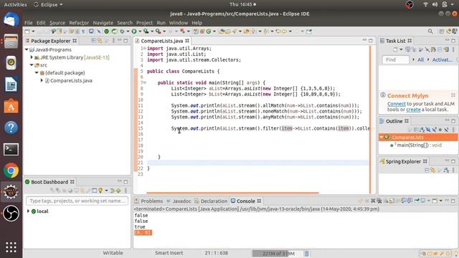Run the program with green Run button
Viewport: 459px width, 258px height.
[x=134, y=32]
